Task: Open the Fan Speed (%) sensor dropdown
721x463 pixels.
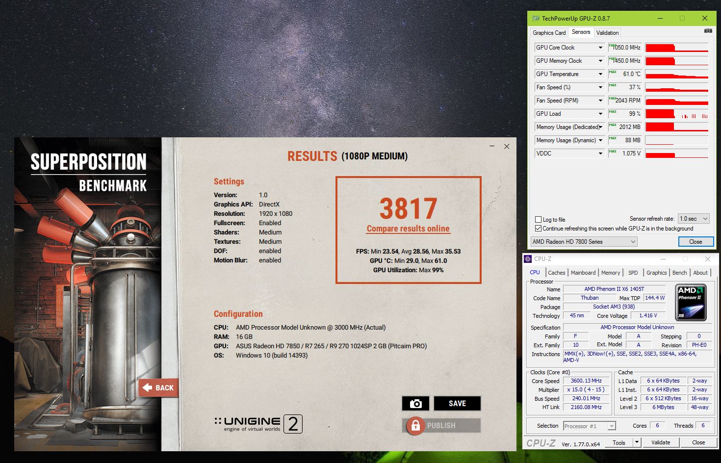Action: click(x=600, y=87)
